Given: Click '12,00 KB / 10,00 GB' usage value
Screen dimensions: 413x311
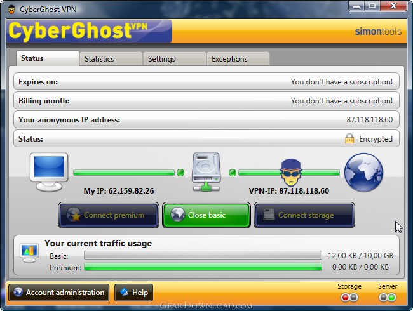Looking at the screenshot, I should pyautogui.click(x=360, y=256).
